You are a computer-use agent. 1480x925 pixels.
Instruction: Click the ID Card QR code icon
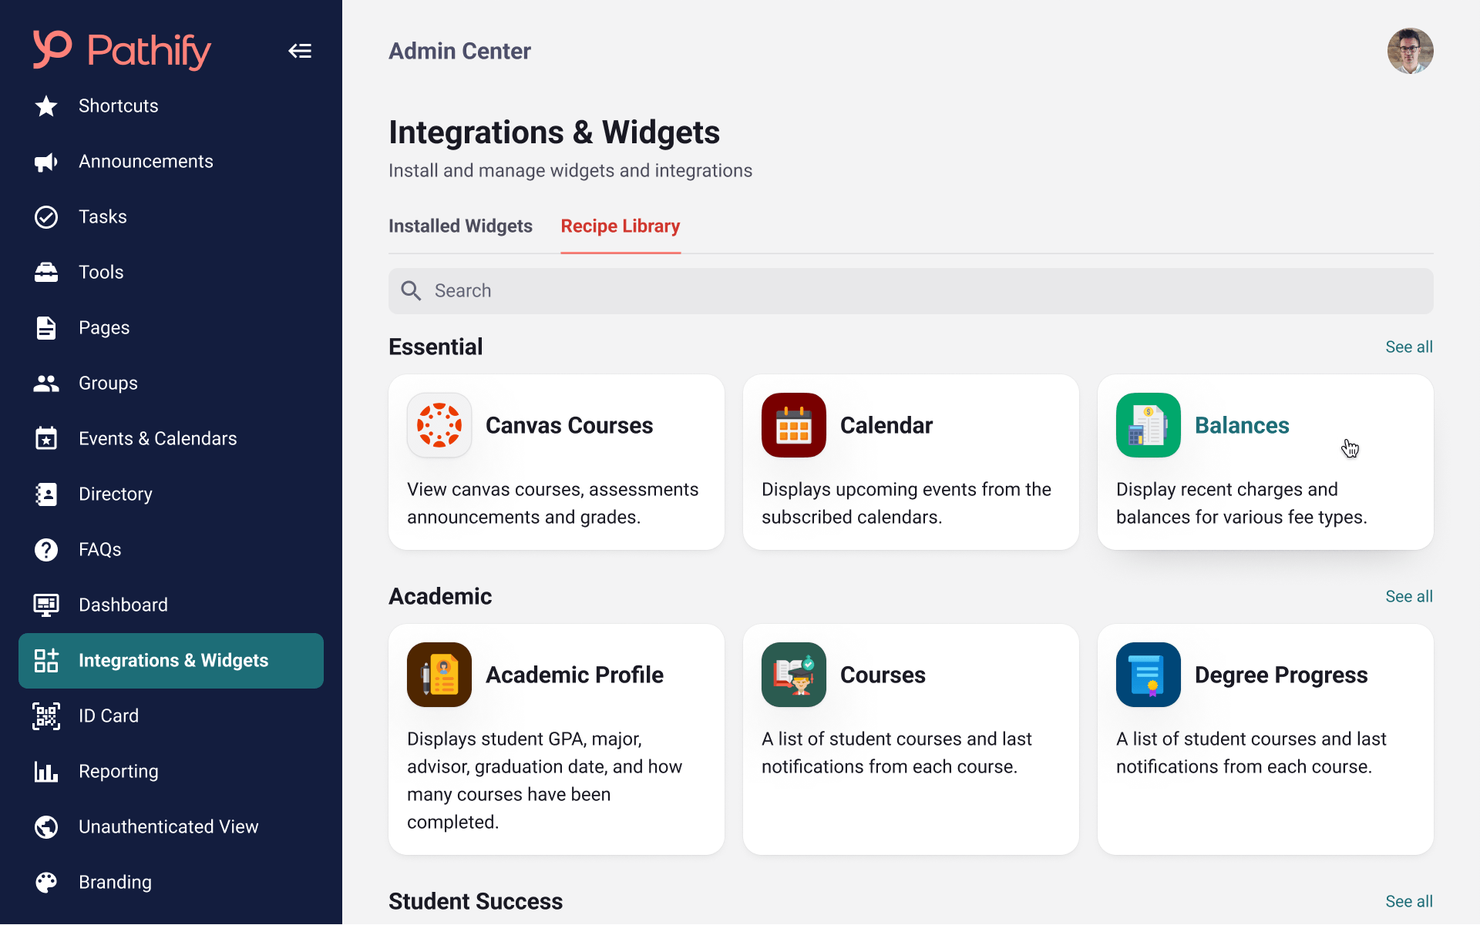(45, 716)
